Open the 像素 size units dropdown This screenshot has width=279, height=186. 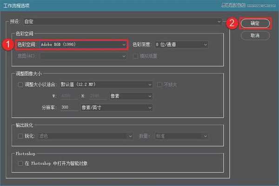pyautogui.click(x=131, y=96)
